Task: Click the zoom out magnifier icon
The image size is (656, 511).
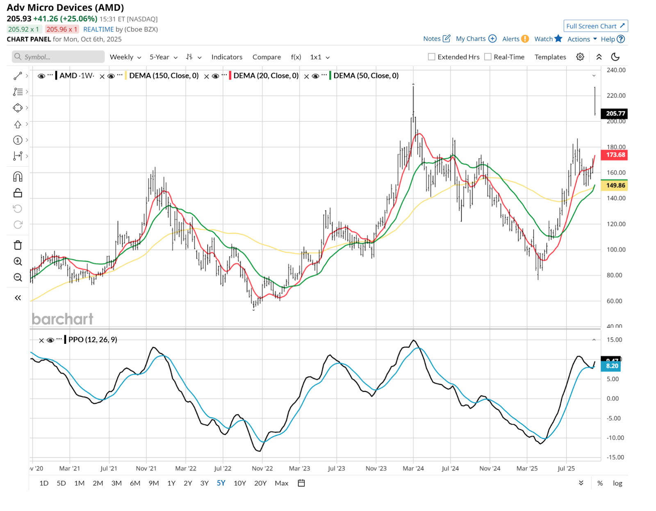Action: pyautogui.click(x=18, y=277)
